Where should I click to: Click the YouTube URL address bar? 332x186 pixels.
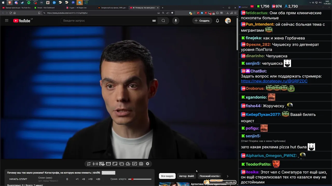point(101,13)
